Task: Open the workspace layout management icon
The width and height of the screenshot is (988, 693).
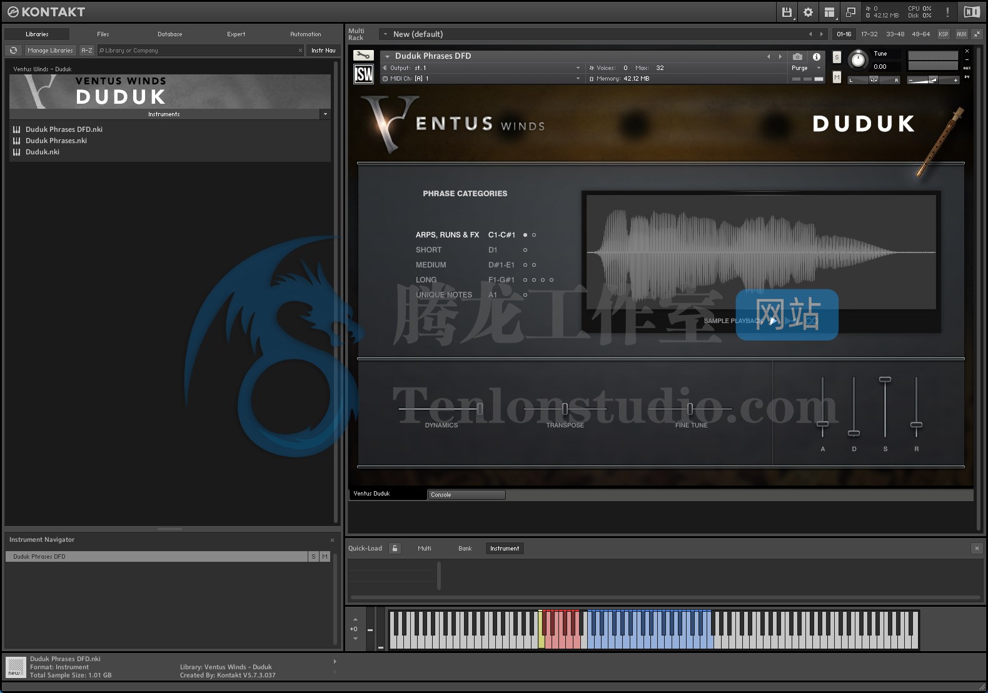Action: point(829,12)
